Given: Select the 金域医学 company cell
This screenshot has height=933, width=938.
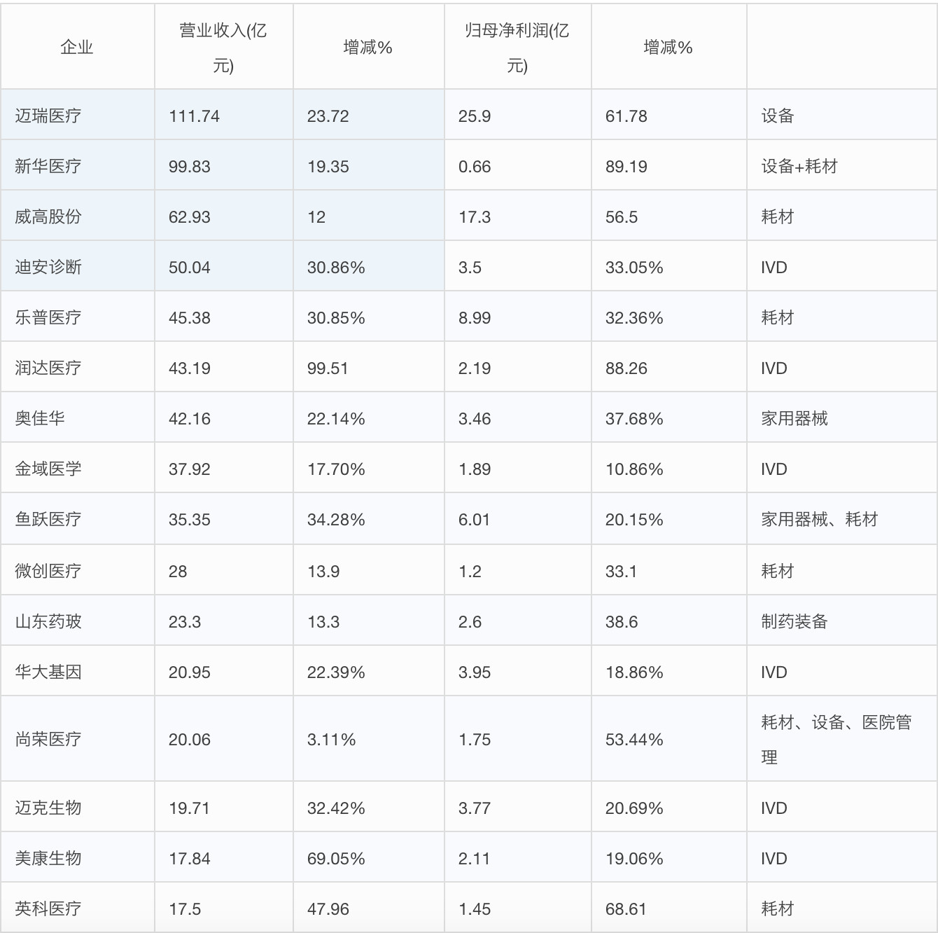Looking at the screenshot, I should click(x=77, y=468).
